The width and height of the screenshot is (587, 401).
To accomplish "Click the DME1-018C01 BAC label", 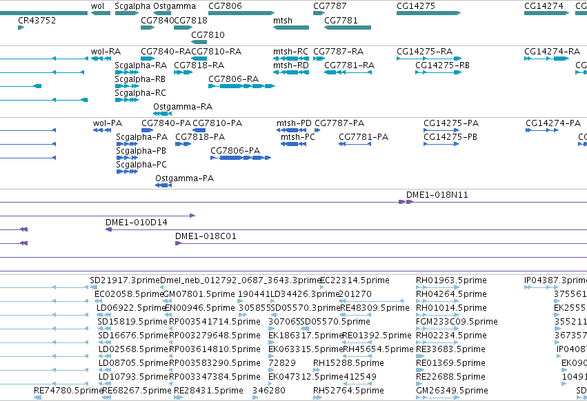I will [206, 237].
